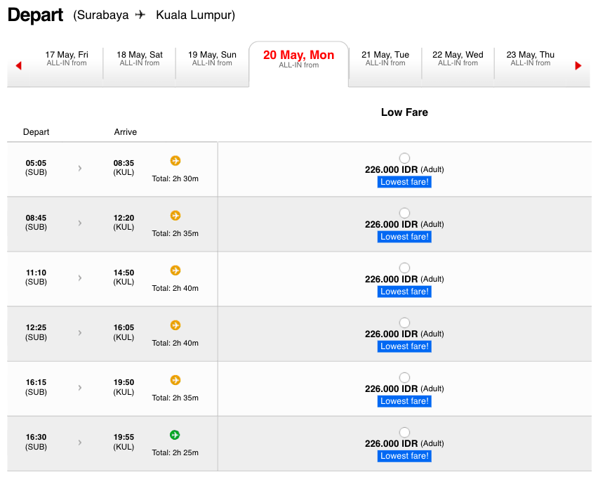Switch to the 17 May, Fri tab

coord(67,58)
